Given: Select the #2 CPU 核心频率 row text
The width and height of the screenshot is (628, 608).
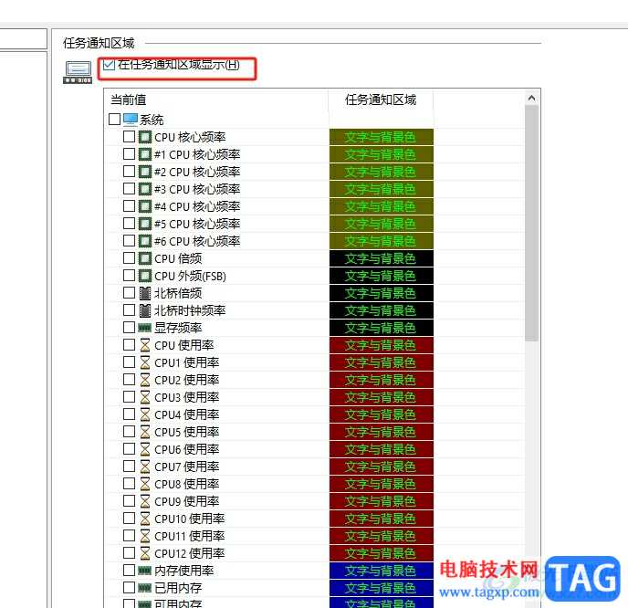Looking at the screenshot, I should coord(197,172).
